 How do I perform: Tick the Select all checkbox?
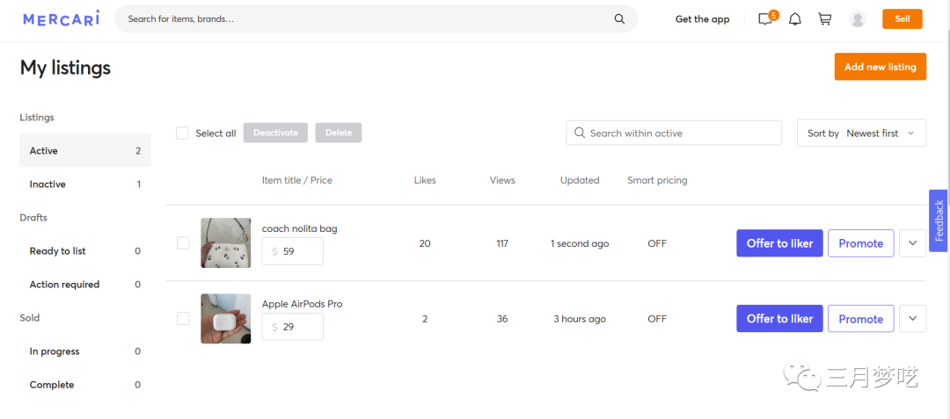[x=182, y=133]
